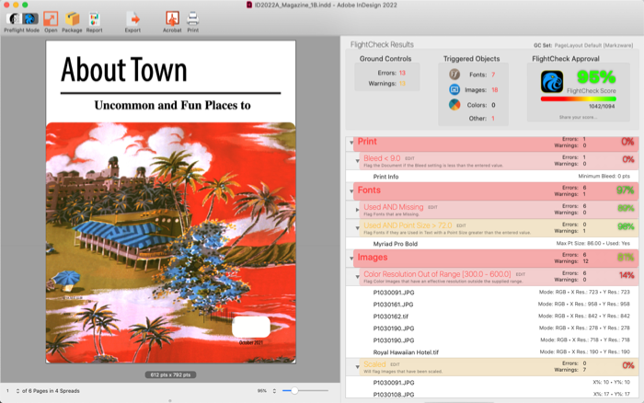
Task: Click the Open toolbar icon
Action: (51, 19)
